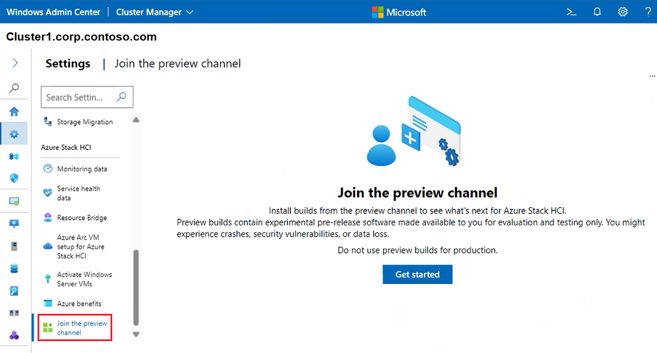The width and height of the screenshot is (657, 353).
Task: Expand the tools sidebar chevron
Action: [x=15, y=62]
